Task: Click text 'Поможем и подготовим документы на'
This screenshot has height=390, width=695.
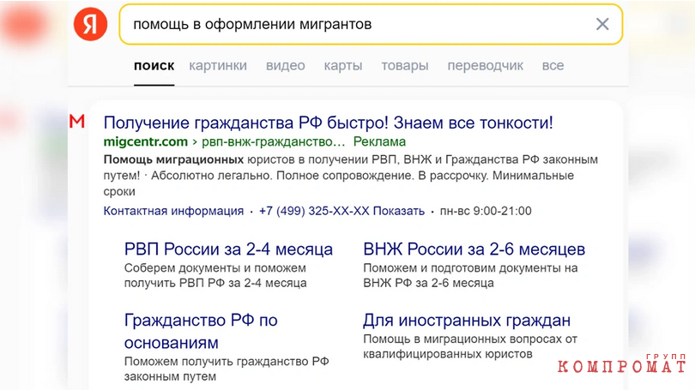Action: coord(470,268)
